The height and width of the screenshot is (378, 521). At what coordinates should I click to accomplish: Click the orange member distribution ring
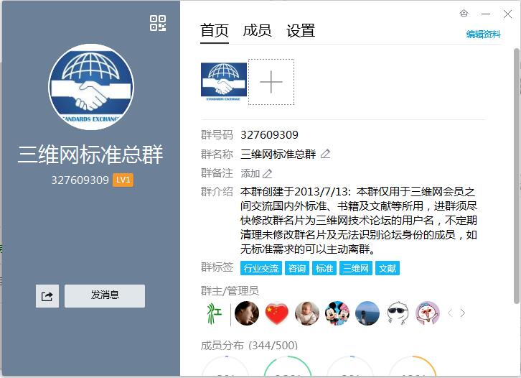pyautogui.click(x=413, y=367)
